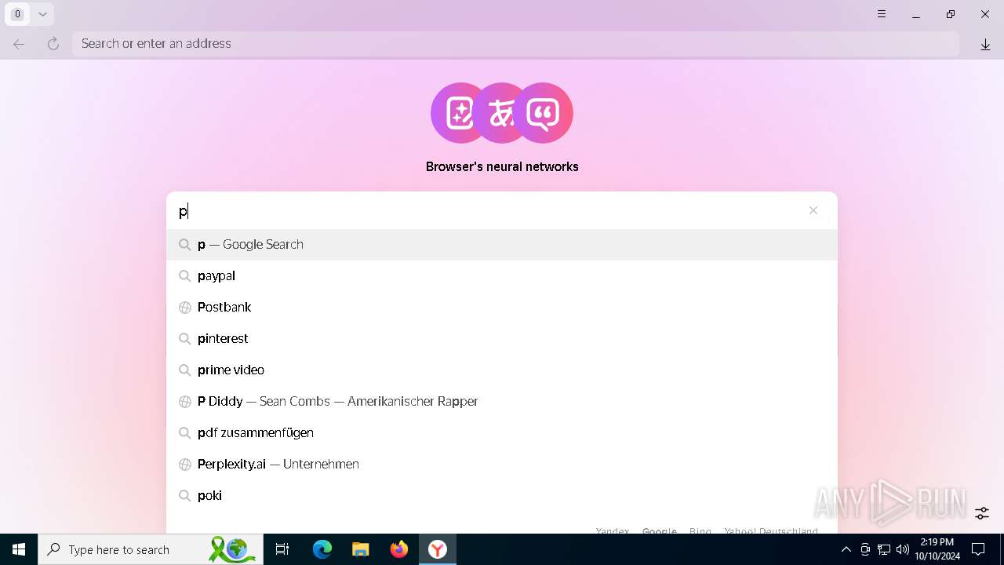Select the 'pinterest' suggestion
The width and height of the screenshot is (1004, 565).
tap(502, 338)
